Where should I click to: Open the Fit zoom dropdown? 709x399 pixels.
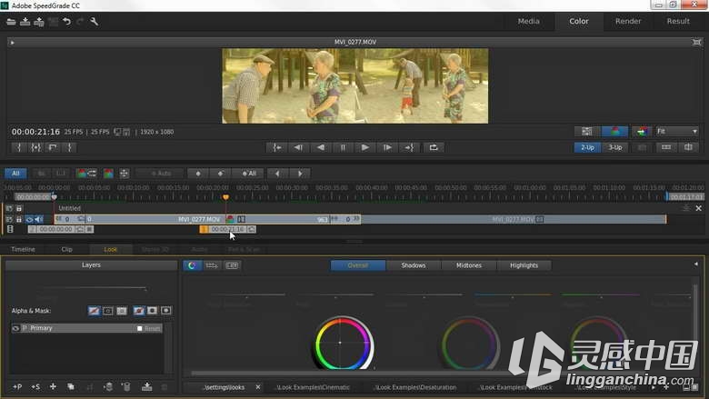pyautogui.click(x=677, y=132)
